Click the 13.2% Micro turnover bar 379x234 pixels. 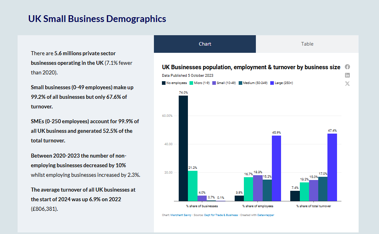click(304, 192)
